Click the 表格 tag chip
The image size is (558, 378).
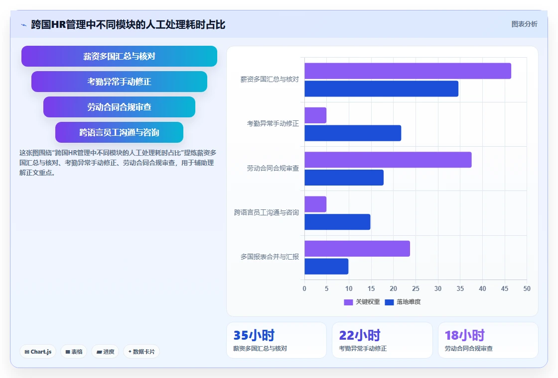point(74,352)
